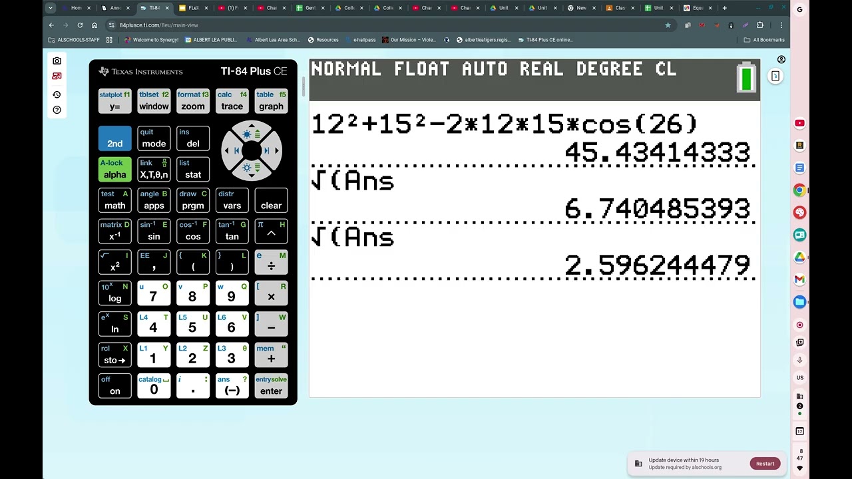Click the prgm key
Screen dimensions: 852x479
pos(193,200)
